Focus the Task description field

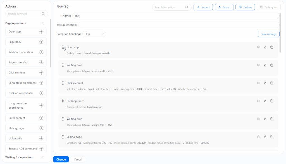tap(179, 25)
